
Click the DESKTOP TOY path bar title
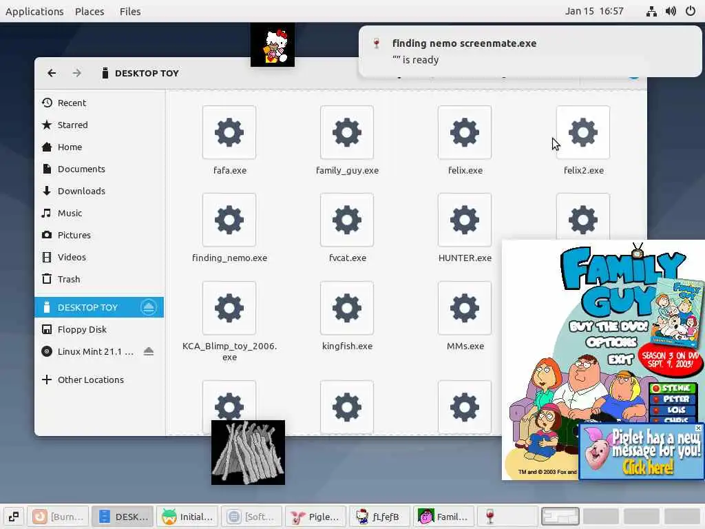point(147,73)
